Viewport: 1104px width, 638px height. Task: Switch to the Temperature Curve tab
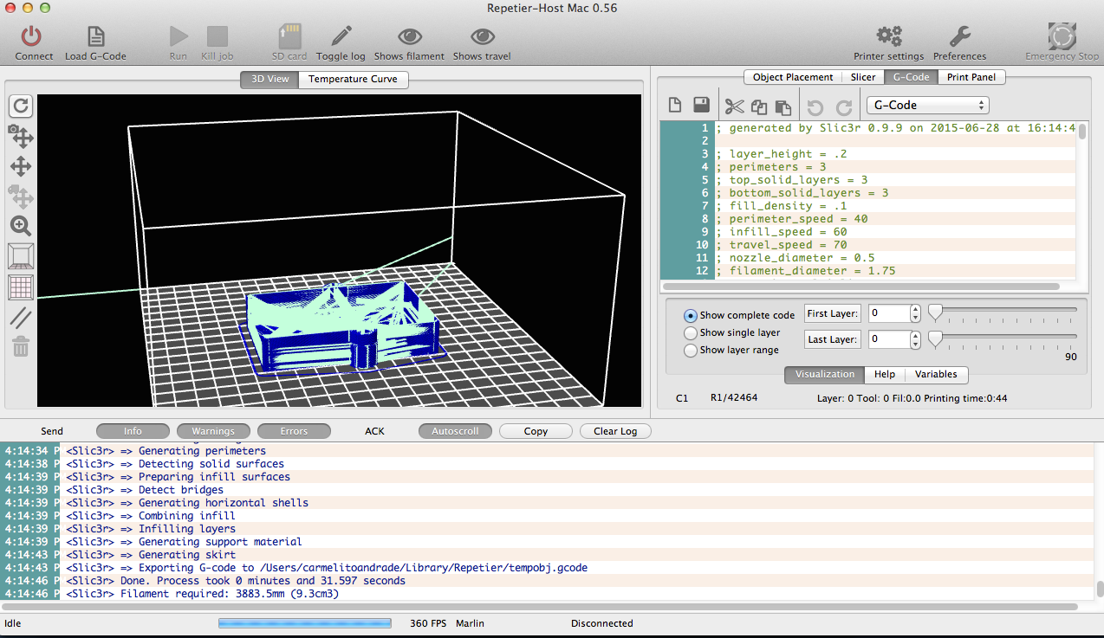(353, 79)
